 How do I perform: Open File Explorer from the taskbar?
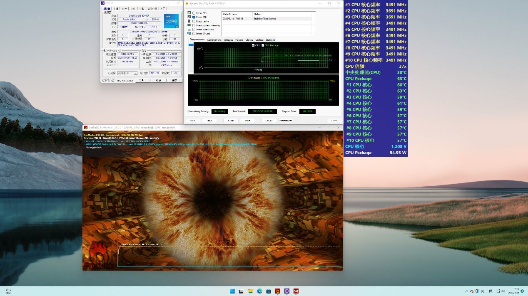point(251,291)
